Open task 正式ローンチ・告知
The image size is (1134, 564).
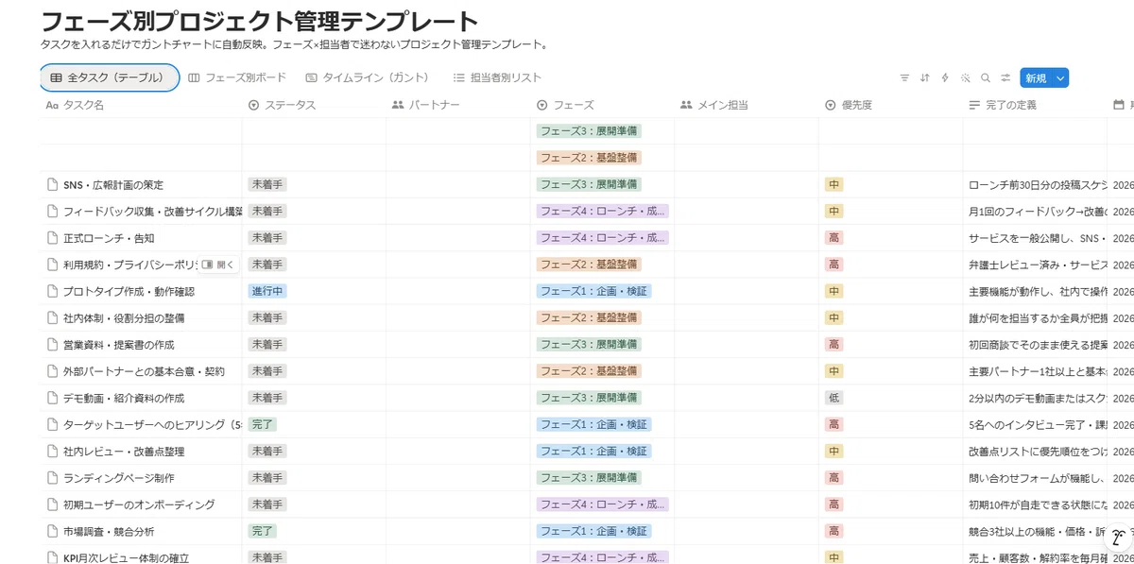[x=109, y=238]
